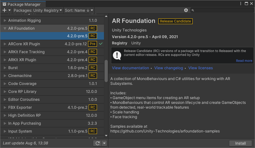
Task: Click the Pre badge on ARCore XR Plugin
Action: point(93,44)
